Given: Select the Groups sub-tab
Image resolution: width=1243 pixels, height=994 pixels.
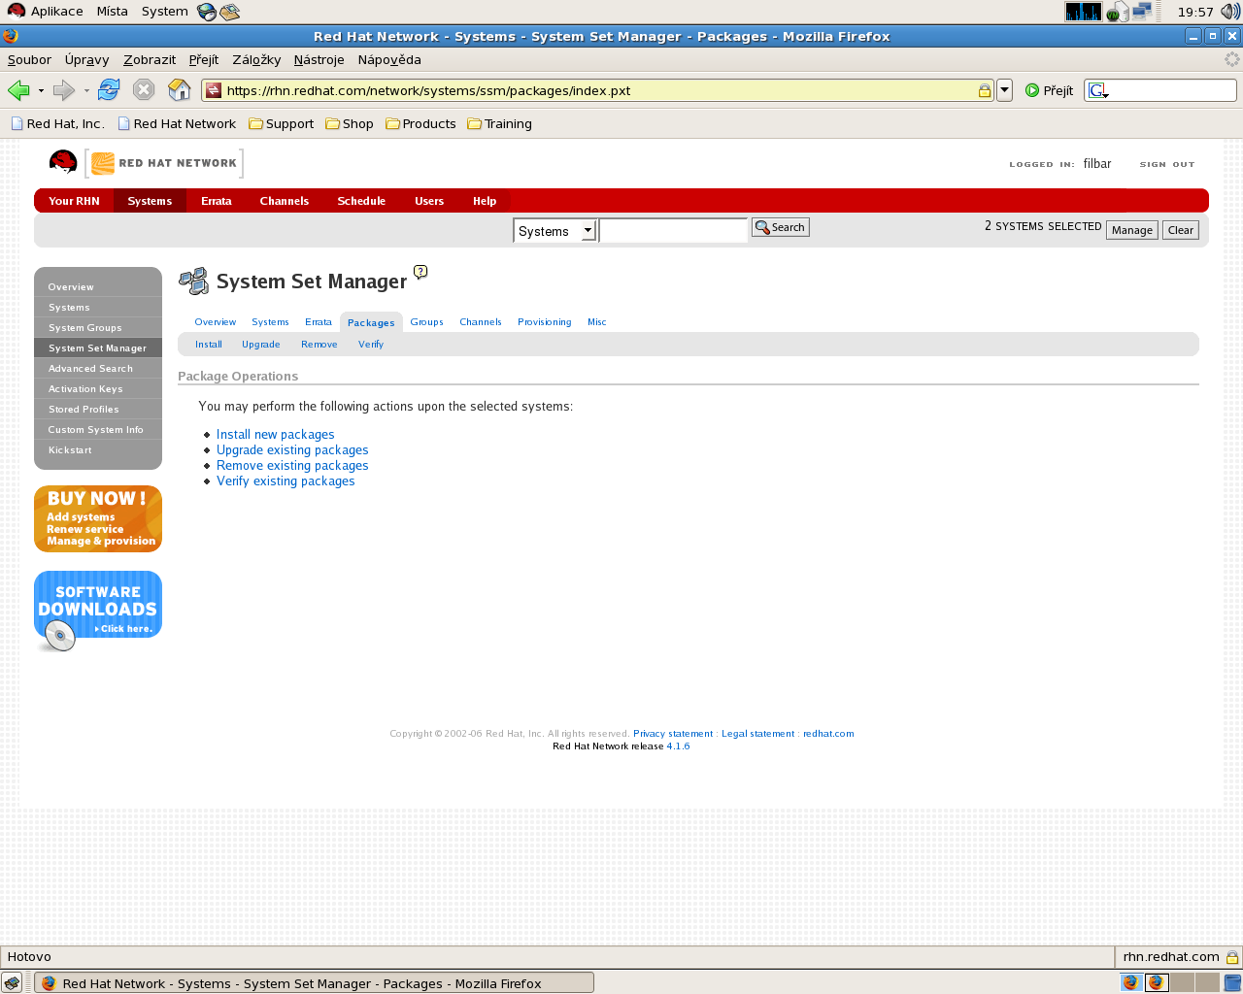Looking at the screenshot, I should [426, 321].
